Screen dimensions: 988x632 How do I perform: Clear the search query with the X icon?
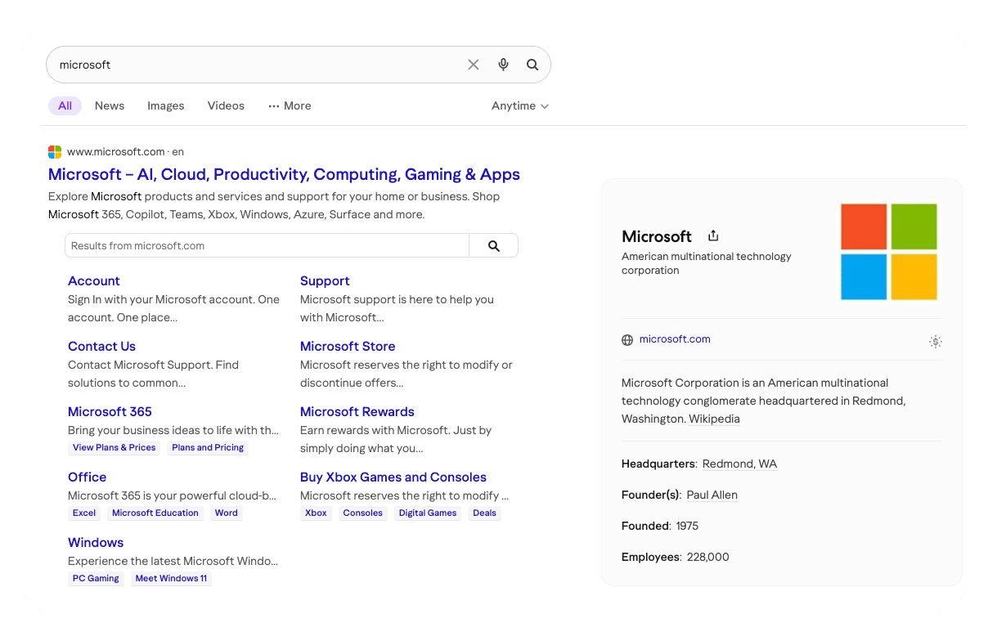tap(474, 65)
